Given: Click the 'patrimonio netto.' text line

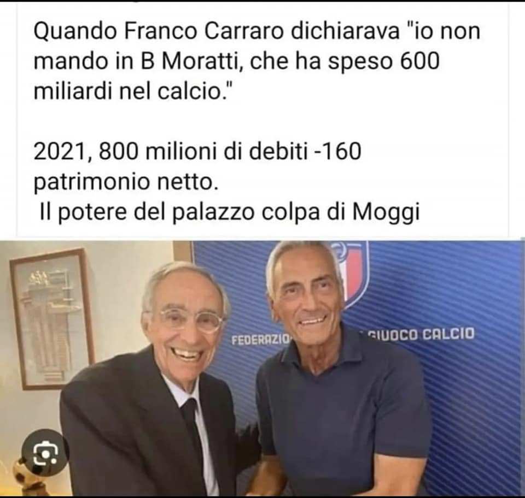Looking at the screenshot, I should [126, 182].
